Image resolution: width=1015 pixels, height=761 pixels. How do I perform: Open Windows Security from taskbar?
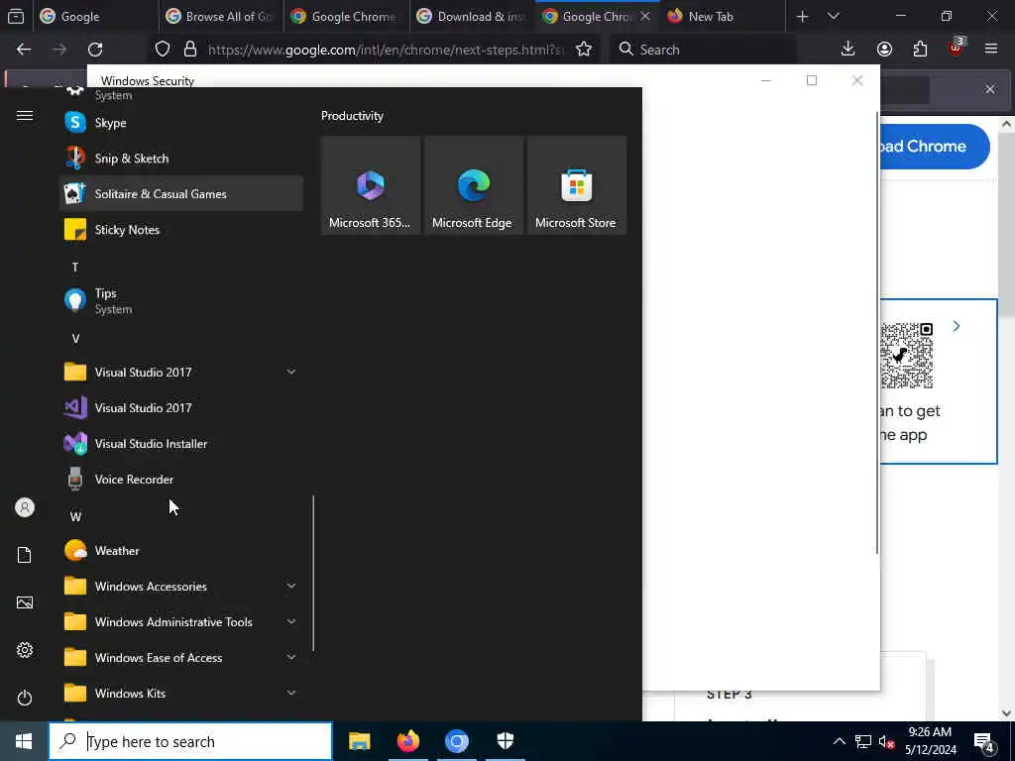tap(505, 741)
